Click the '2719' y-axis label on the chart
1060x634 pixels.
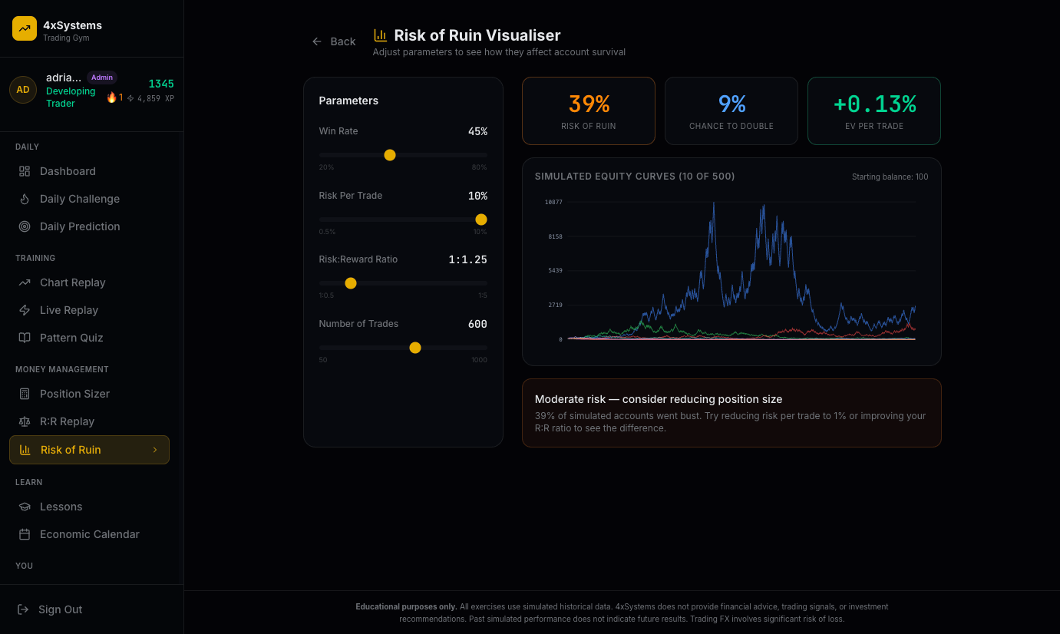coord(555,305)
